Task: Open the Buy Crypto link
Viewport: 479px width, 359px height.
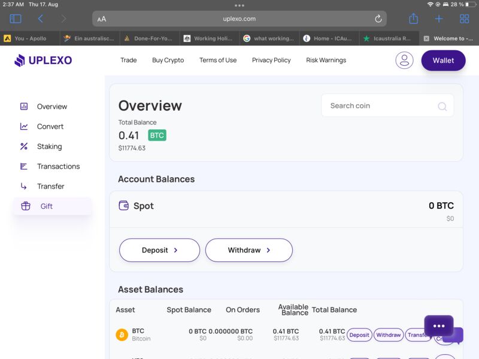Action: coord(168,60)
